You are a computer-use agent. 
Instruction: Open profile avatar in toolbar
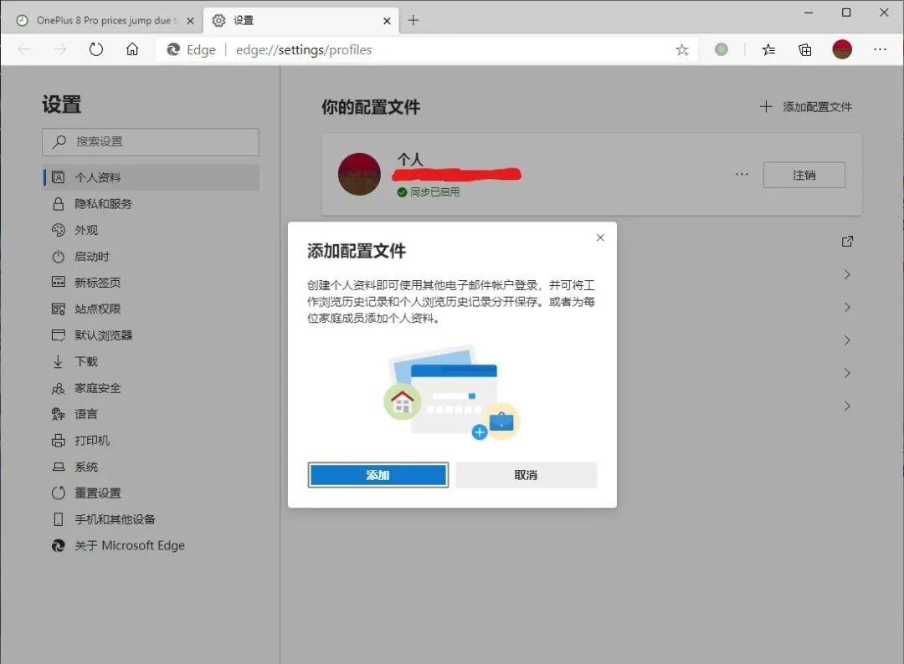(x=842, y=49)
